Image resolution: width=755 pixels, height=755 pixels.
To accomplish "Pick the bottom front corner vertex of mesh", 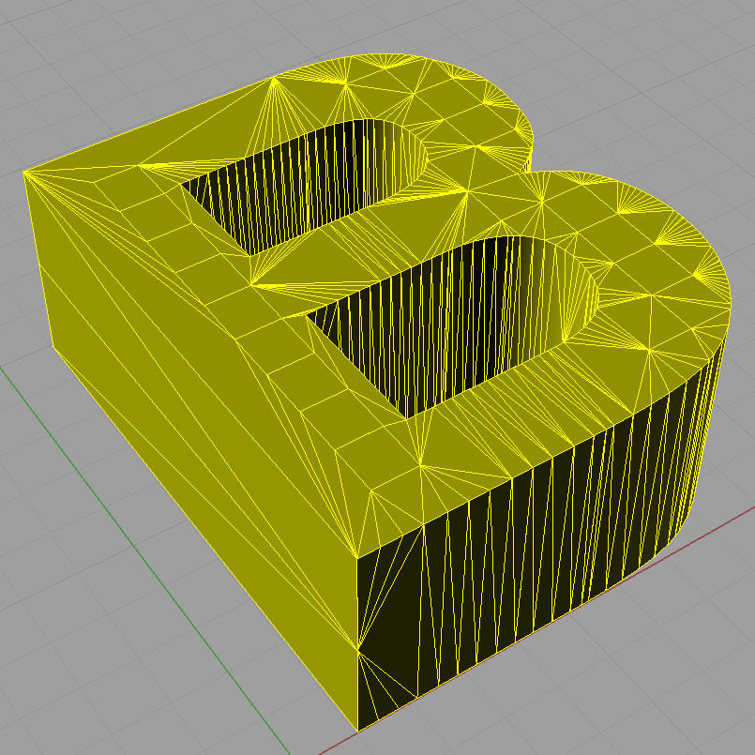I will click(x=358, y=730).
